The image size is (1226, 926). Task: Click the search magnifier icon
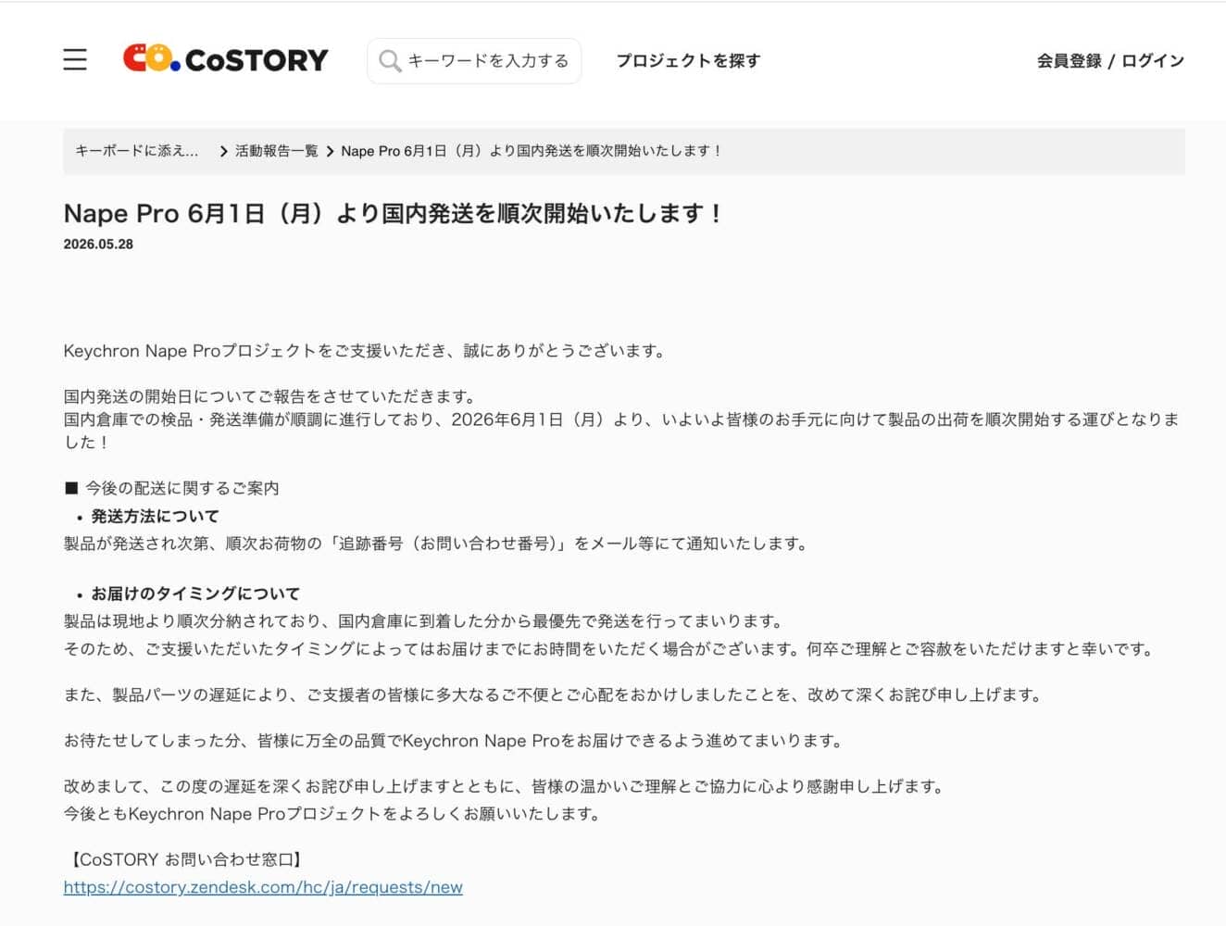pyautogui.click(x=390, y=61)
